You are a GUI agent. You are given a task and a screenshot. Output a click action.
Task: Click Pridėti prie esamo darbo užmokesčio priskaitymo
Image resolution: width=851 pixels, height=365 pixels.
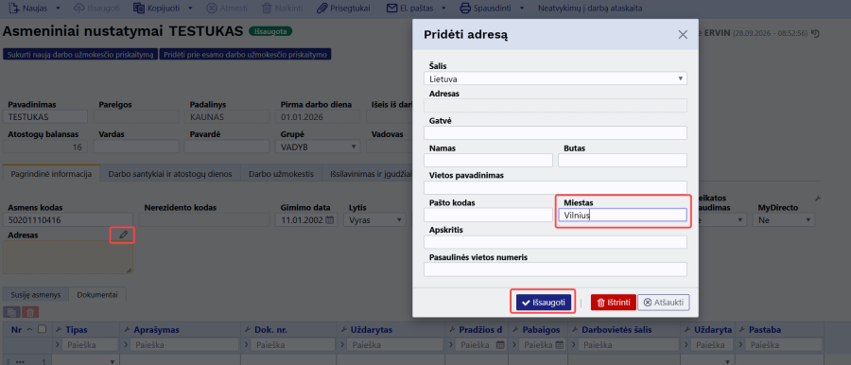click(x=245, y=55)
